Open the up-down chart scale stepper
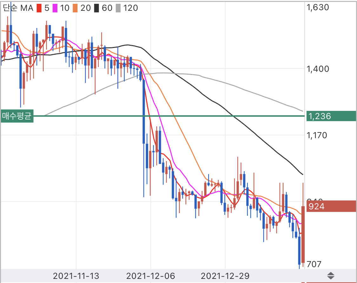The height and width of the screenshot is (283, 357). pos(331,276)
